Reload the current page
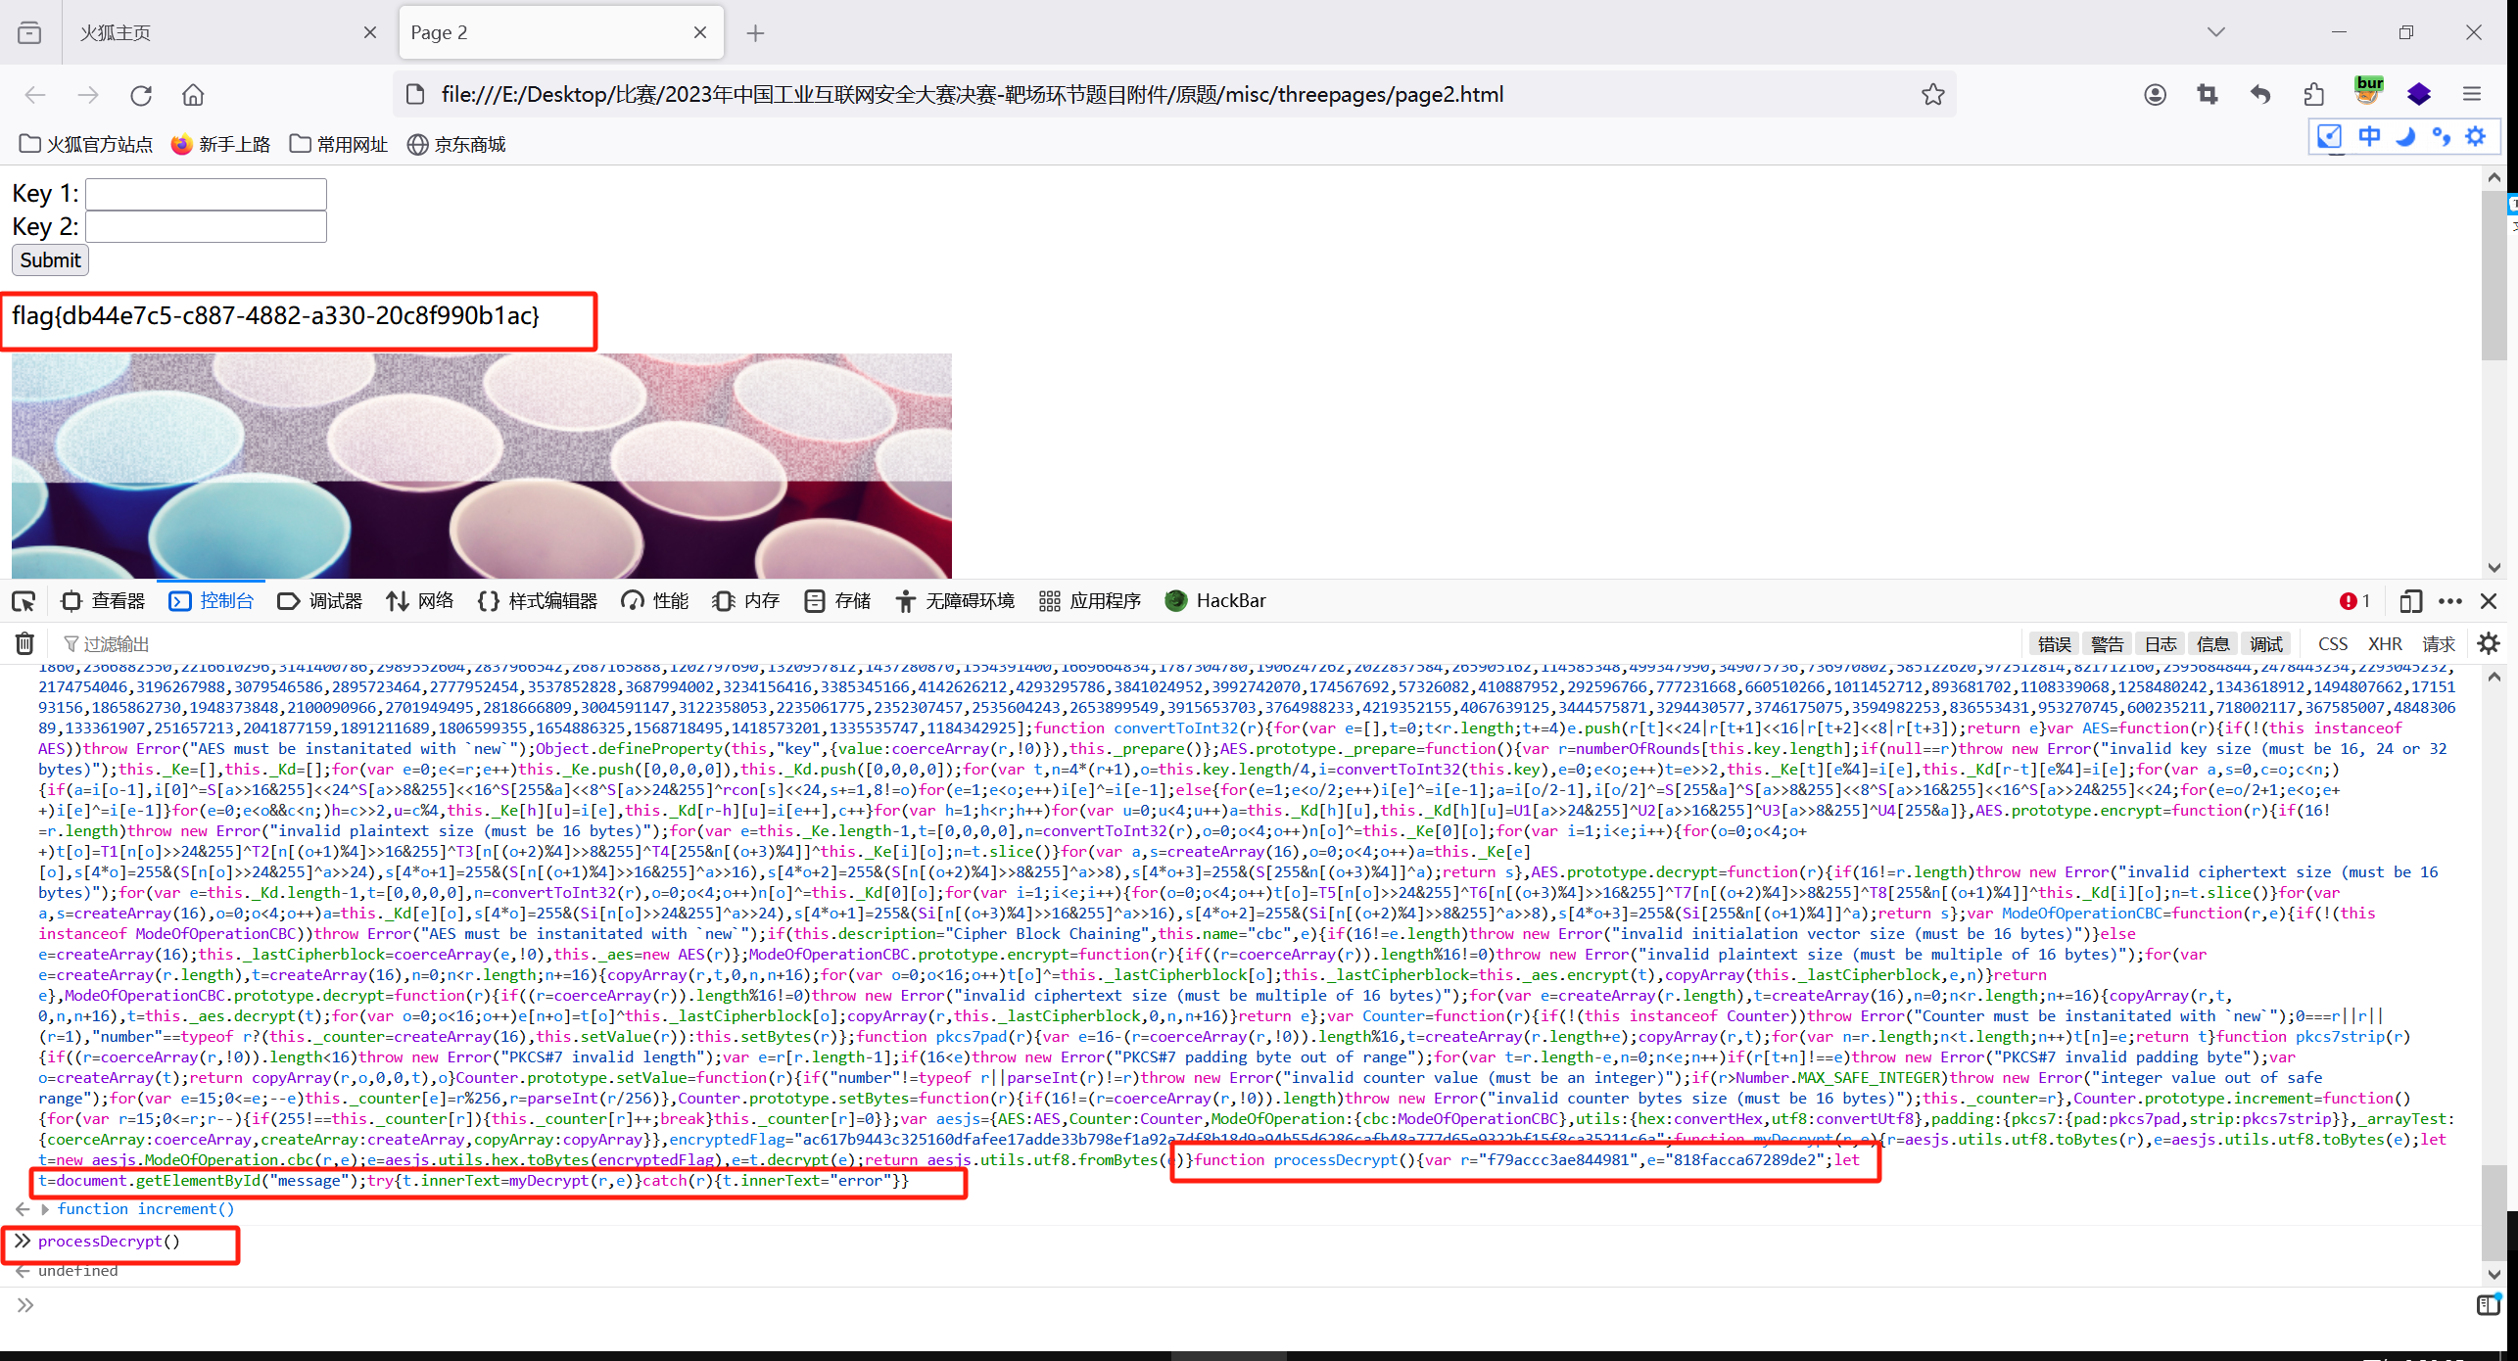This screenshot has width=2518, height=1361. tap(141, 95)
